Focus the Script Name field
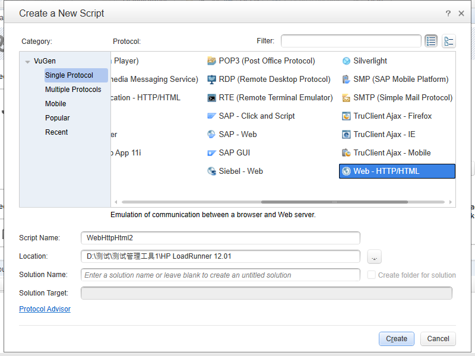475x356 pixels. coord(220,238)
